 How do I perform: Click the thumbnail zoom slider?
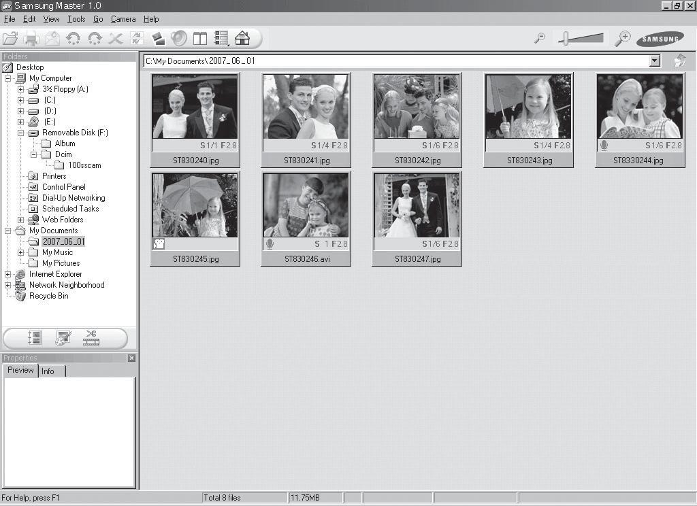(x=581, y=39)
